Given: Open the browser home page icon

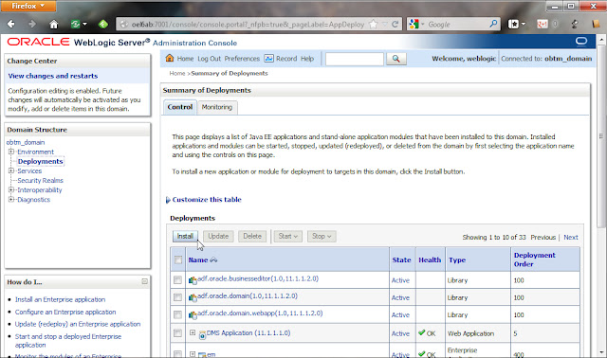Looking at the screenshot, I should point(54,25).
